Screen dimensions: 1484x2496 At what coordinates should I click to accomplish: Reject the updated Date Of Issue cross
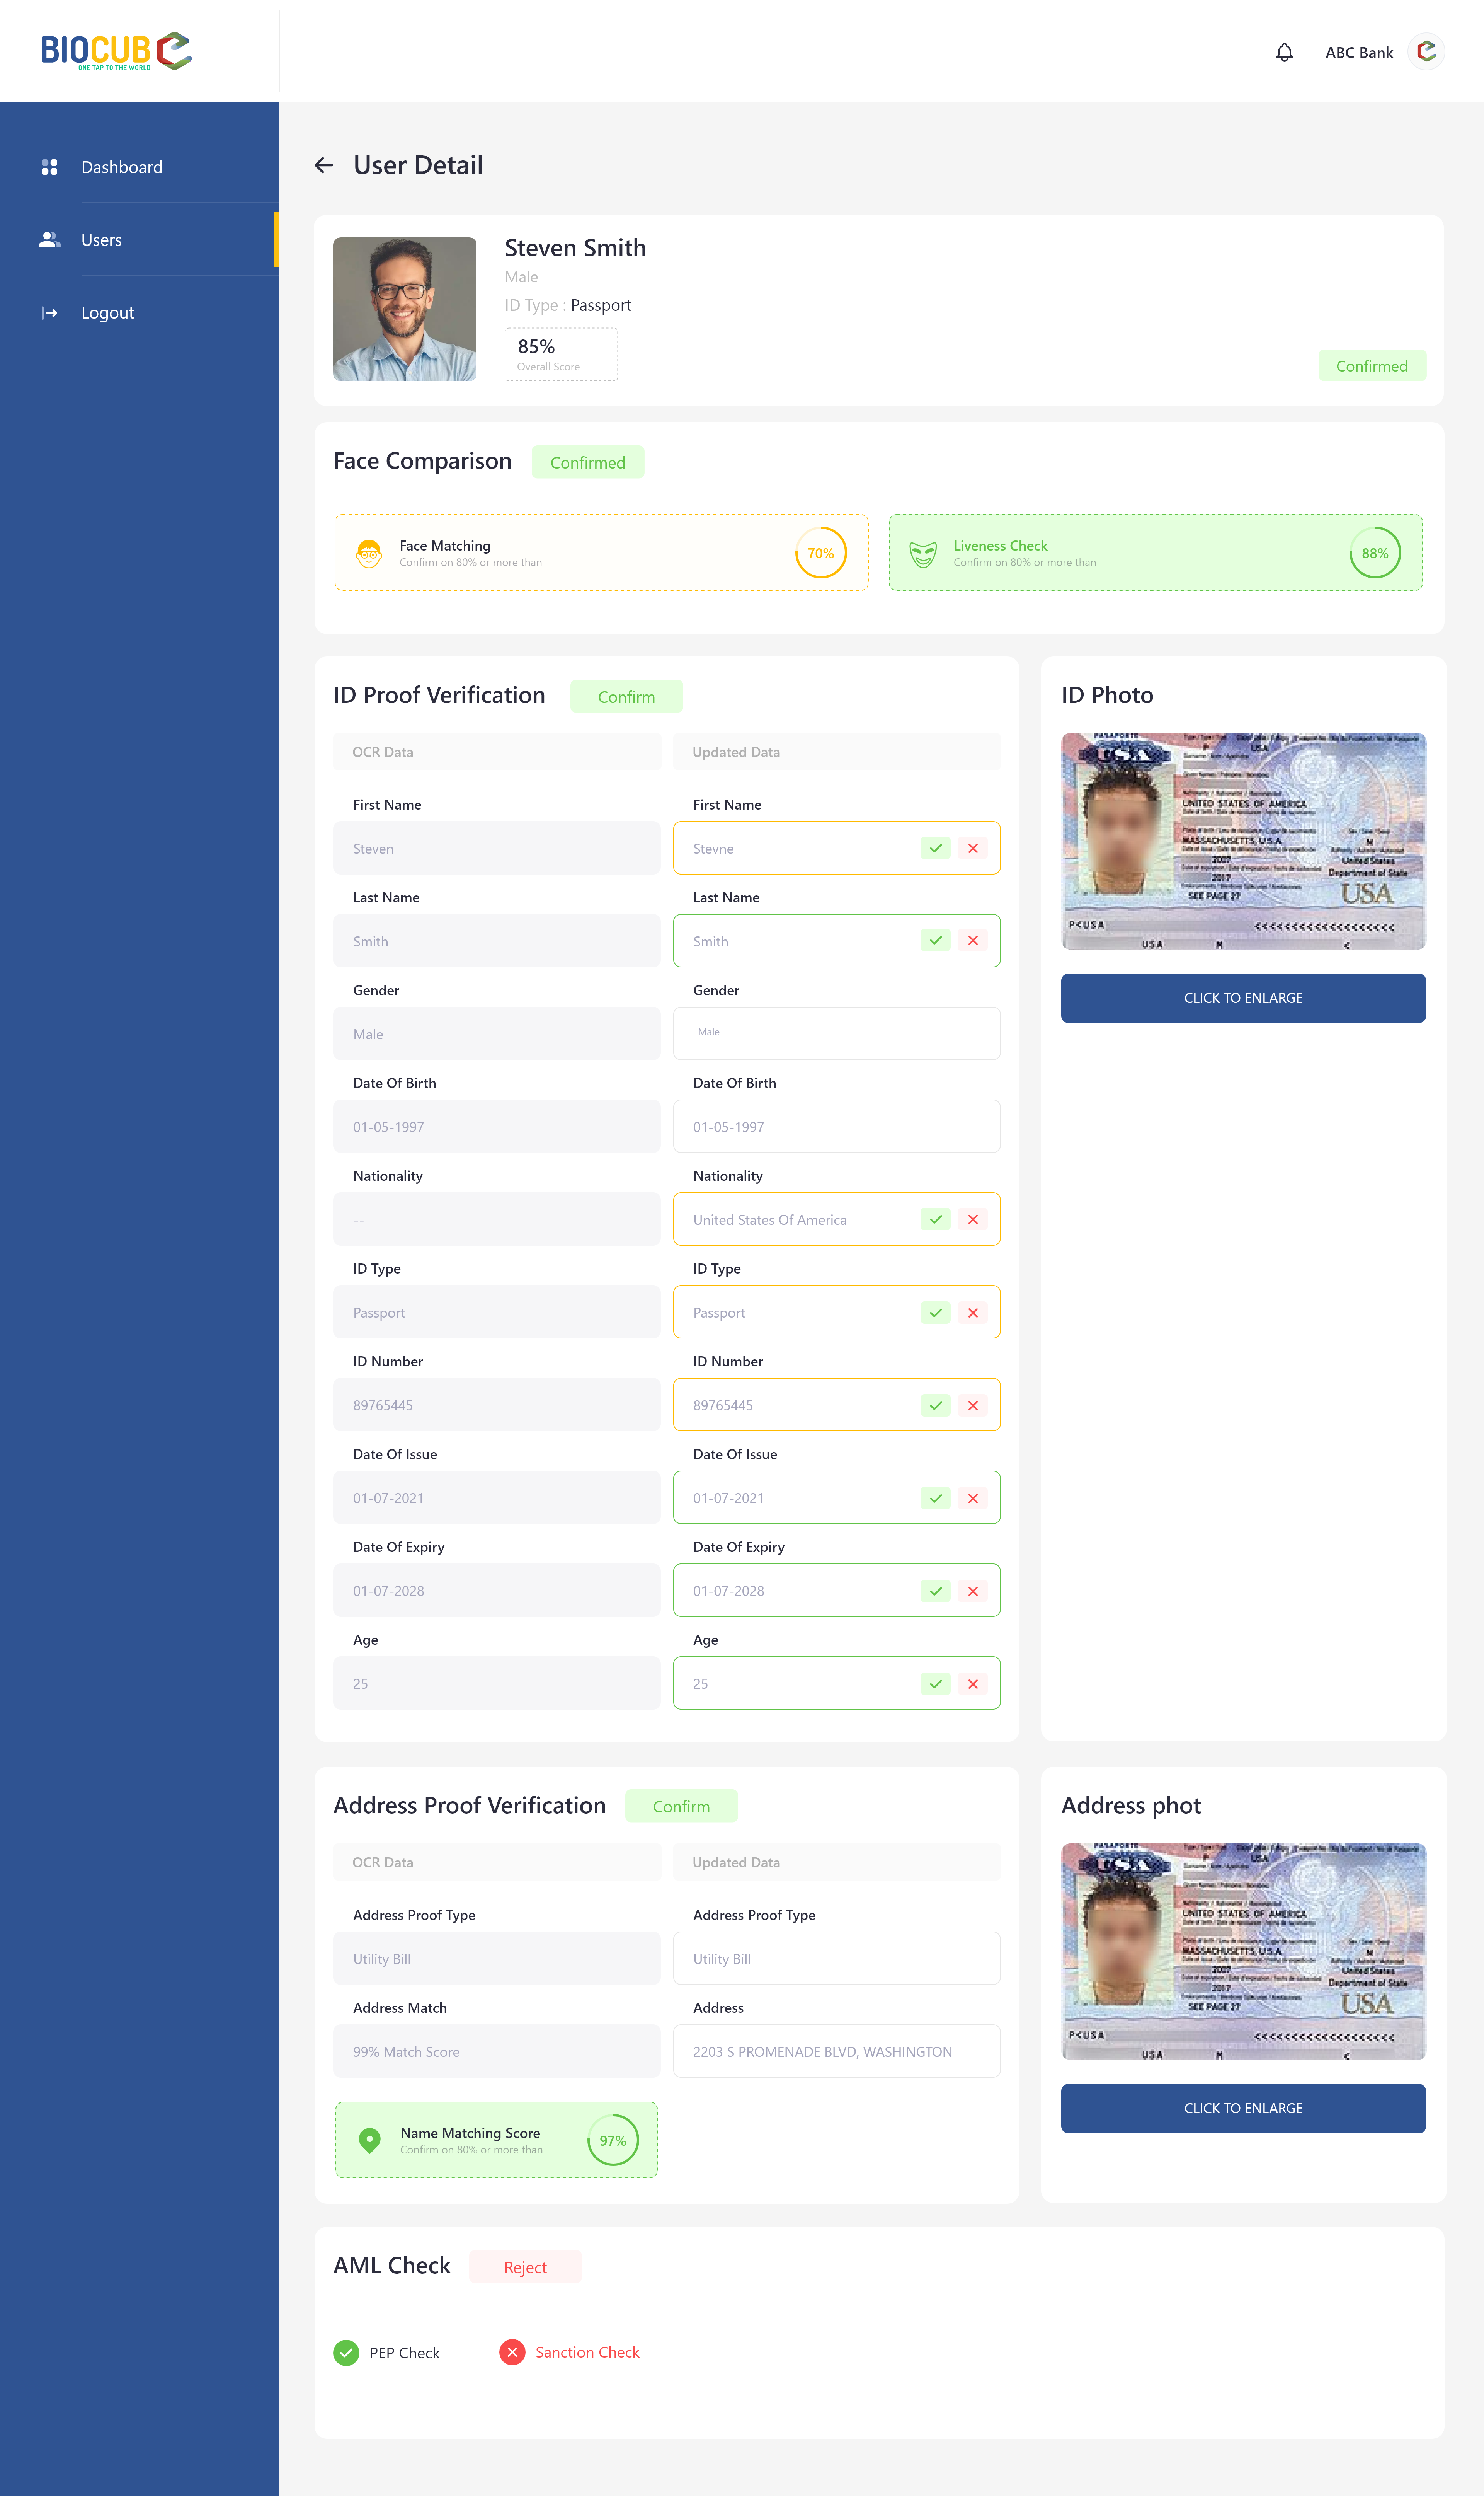973,1499
